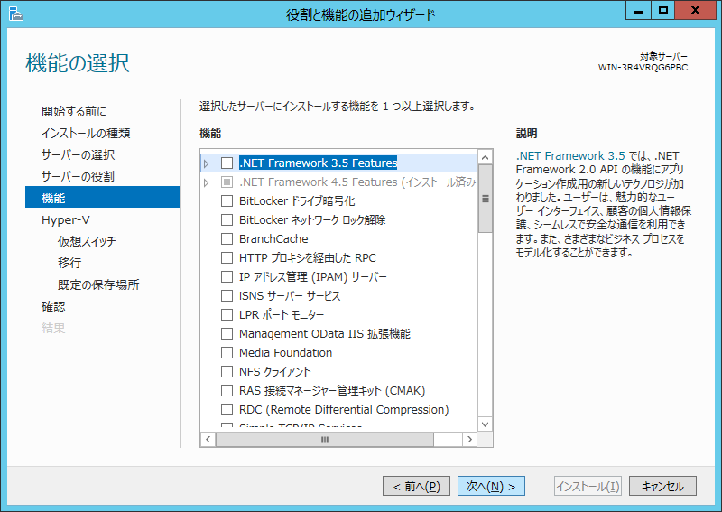Click the horizontal scroll left arrow
This screenshot has width=722, height=512.
pyautogui.click(x=208, y=440)
